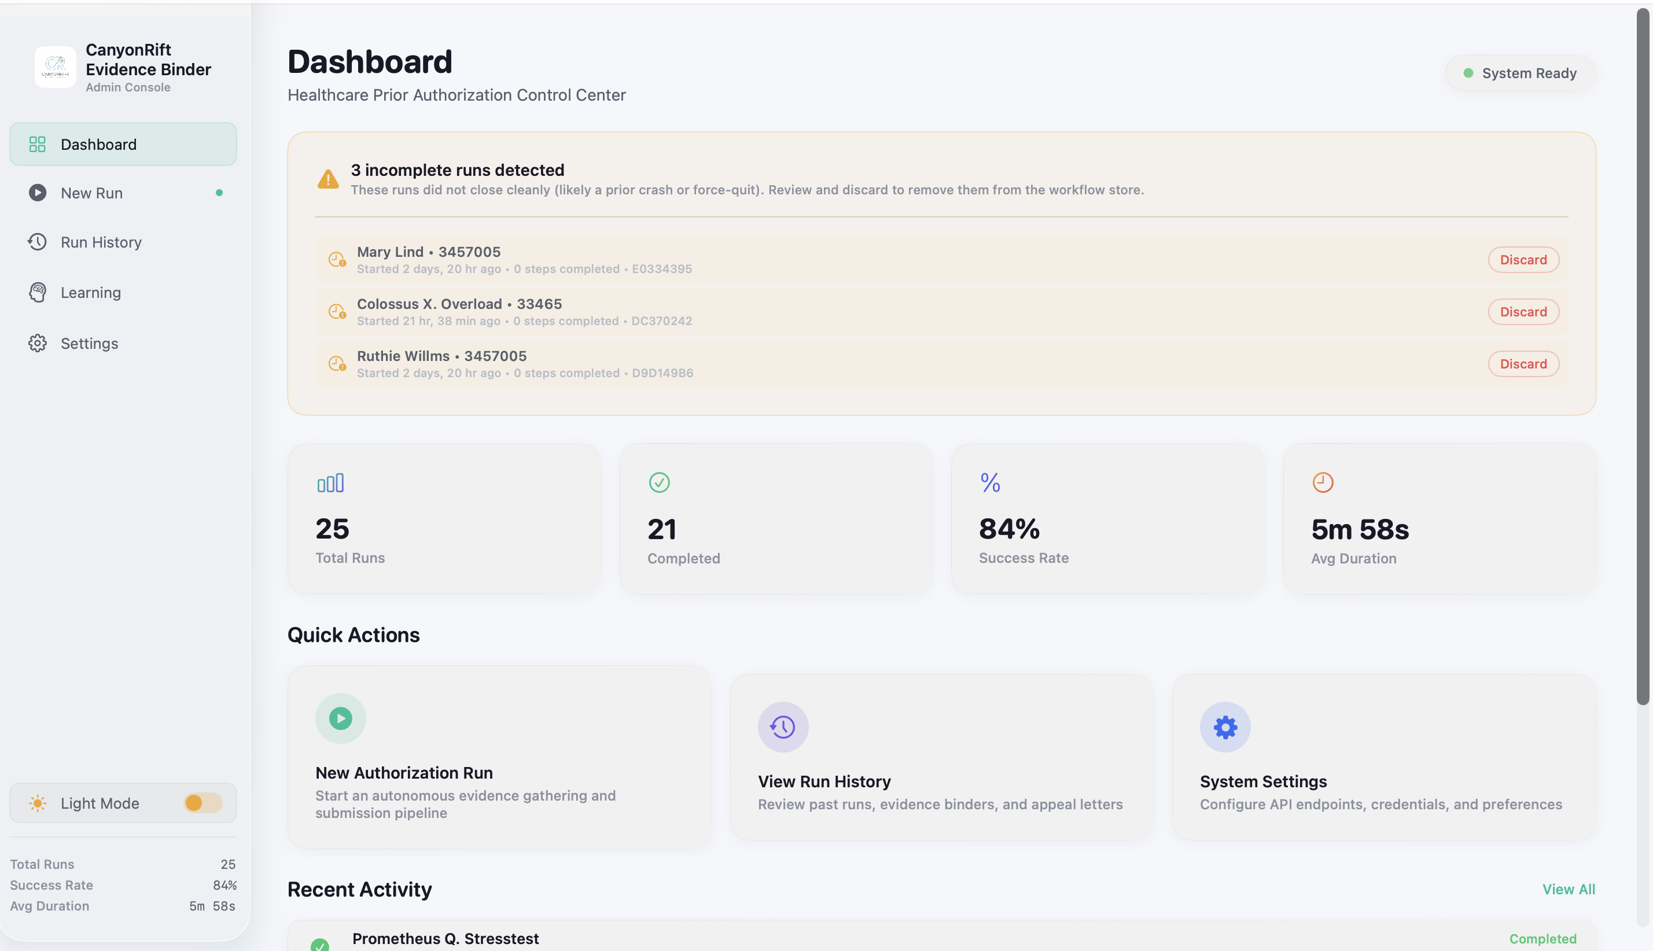Click the clock icon on Avg Duration card
The width and height of the screenshot is (1653, 951).
tap(1323, 482)
